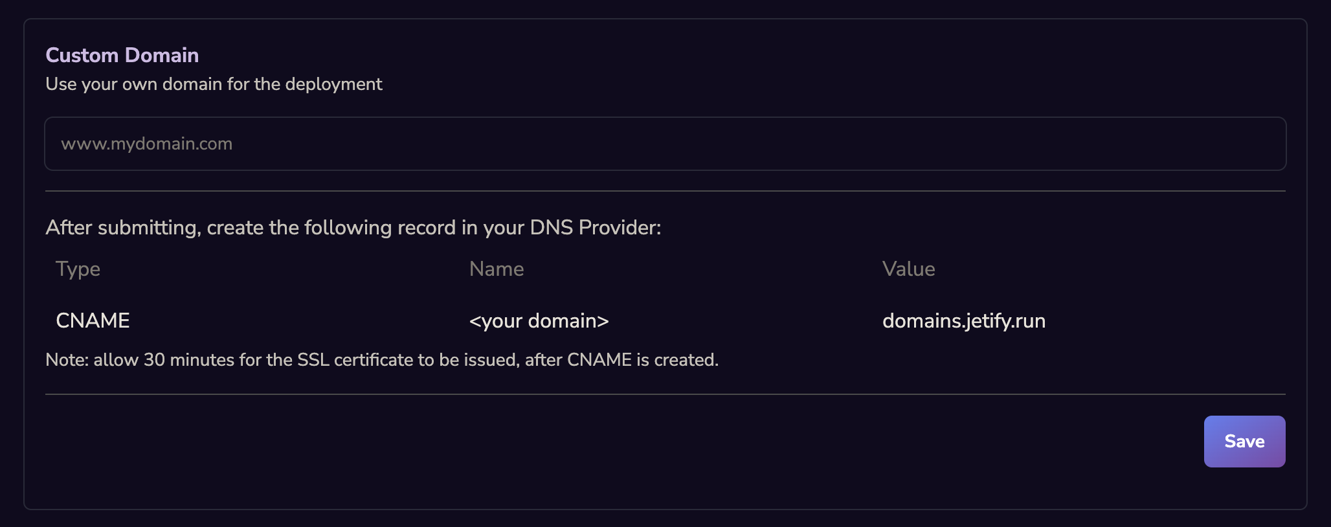Click the Name column header
1331x527 pixels.
(497, 269)
